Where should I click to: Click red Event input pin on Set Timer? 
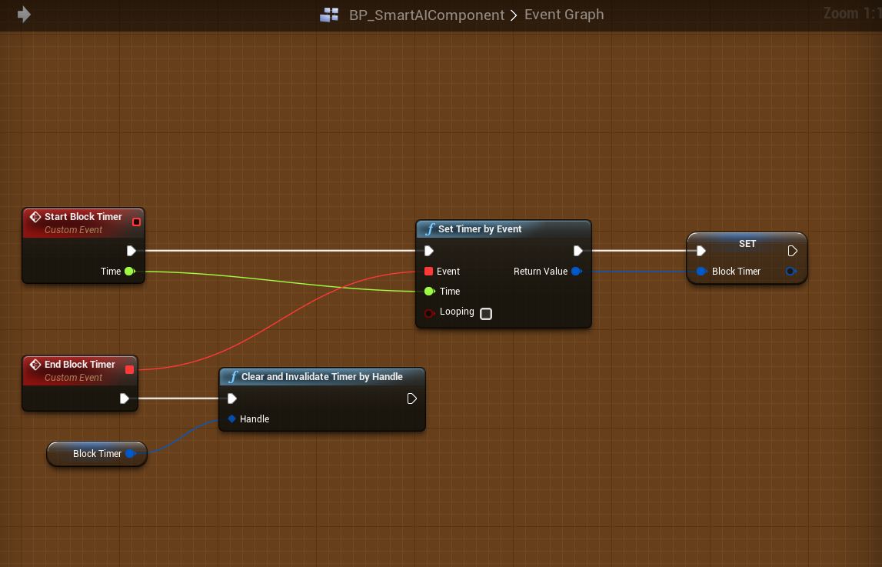coord(428,271)
